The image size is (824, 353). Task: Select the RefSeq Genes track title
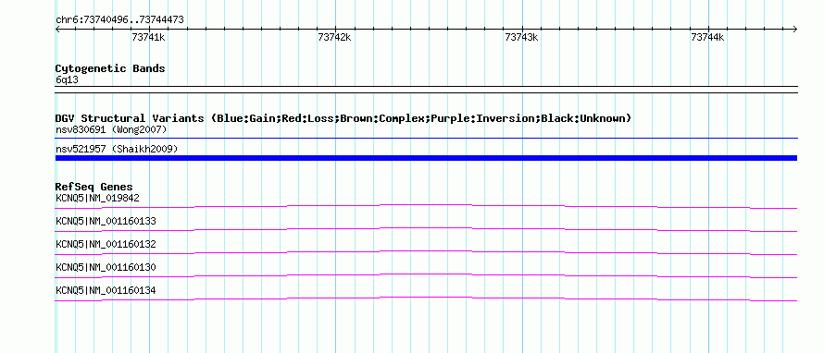tap(94, 187)
